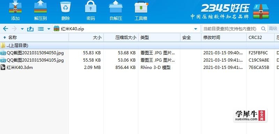Click the 红米K40.zip address bar field
Viewport: 279px width, 134px height.
click(126, 29)
